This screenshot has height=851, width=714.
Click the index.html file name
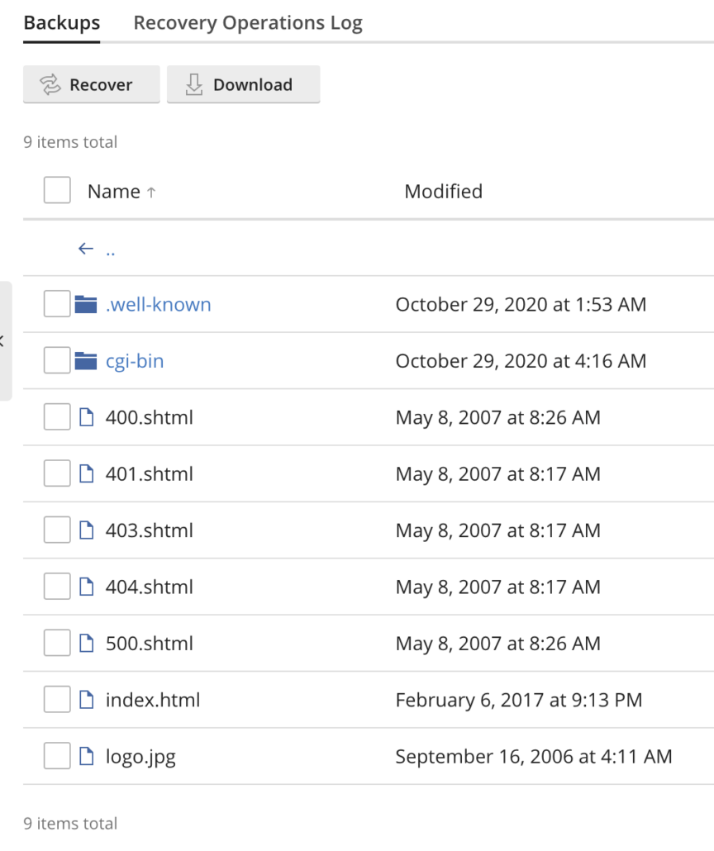pyautogui.click(x=153, y=700)
